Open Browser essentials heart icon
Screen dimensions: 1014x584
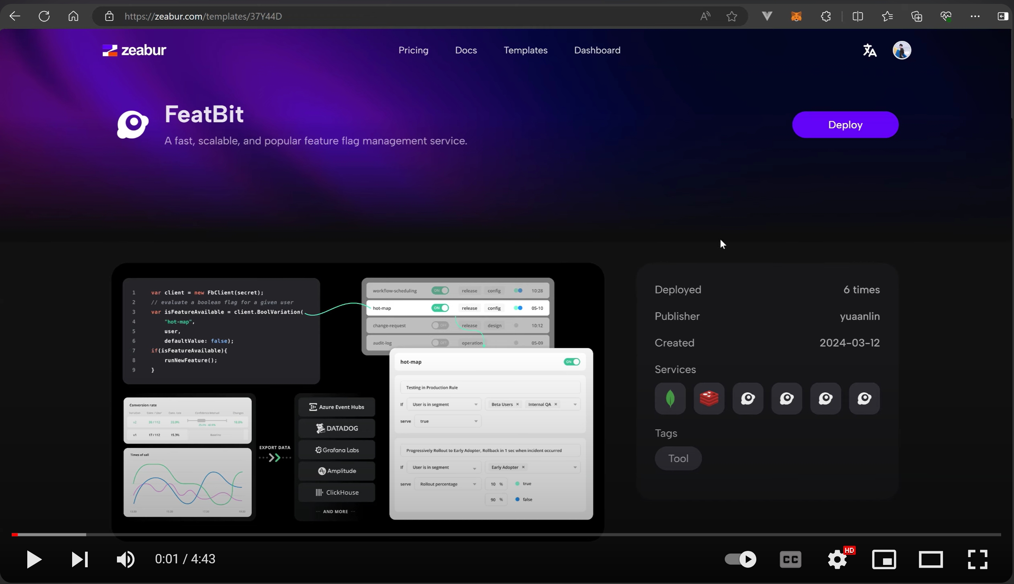pos(946,16)
